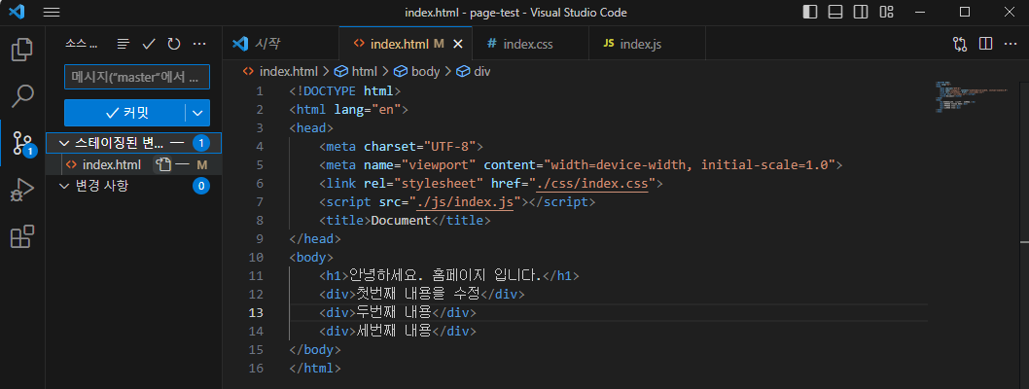Toggle secondary side bar visibility
Viewport: 1029px width, 389px height.
pos(860,12)
